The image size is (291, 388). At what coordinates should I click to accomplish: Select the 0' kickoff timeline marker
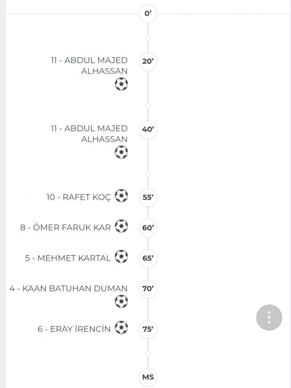tap(148, 14)
